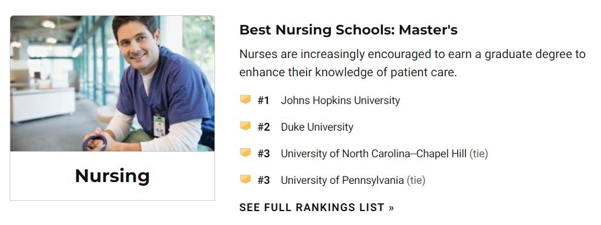Select the badge icon beside UNC Chapel Hill
Viewport: 601px width, 225px height.
tap(245, 152)
